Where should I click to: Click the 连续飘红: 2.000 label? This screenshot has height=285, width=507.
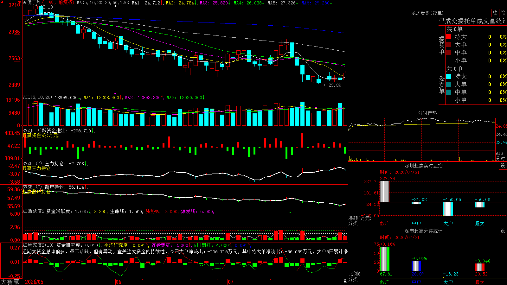tap(171, 245)
